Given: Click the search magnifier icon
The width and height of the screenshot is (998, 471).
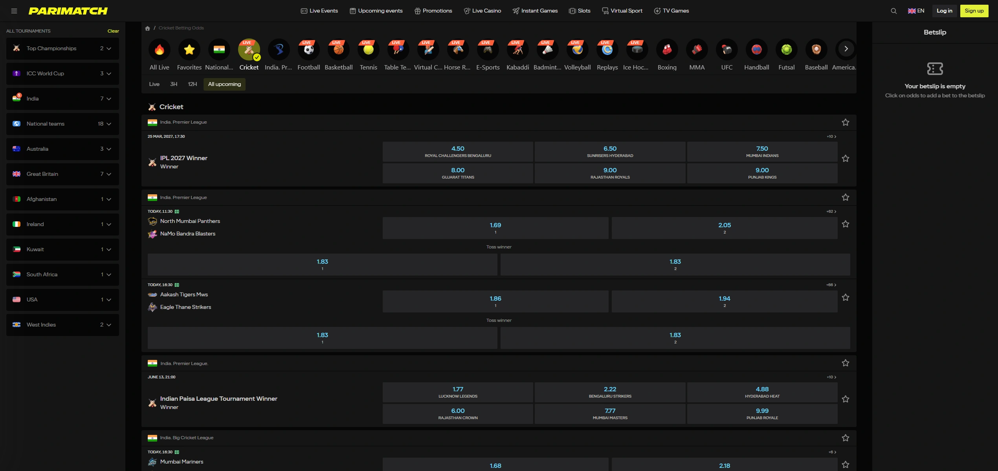Looking at the screenshot, I should [893, 11].
